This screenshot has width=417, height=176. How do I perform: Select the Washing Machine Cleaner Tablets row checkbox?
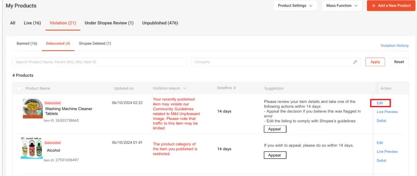coord(19,109)
